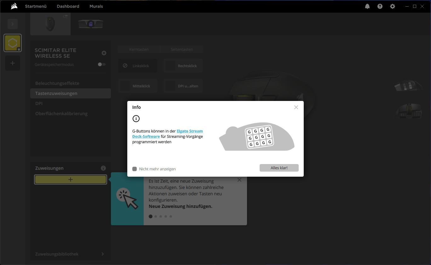Open Scimitar Elite device settings gear
The image size is (431, 265).
pos(104,53)
